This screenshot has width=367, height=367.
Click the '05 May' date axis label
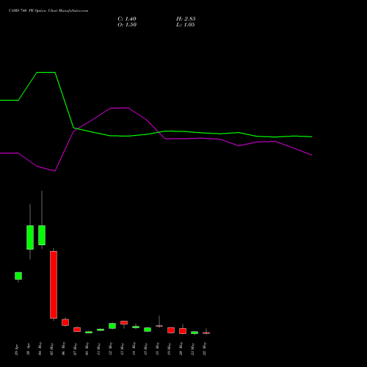click(x=52, y=349)
